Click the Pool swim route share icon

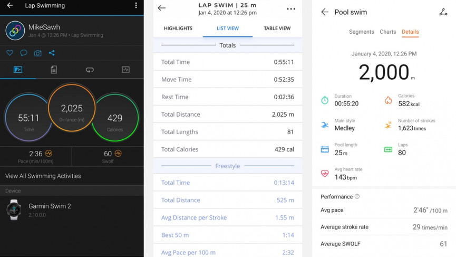443,12
